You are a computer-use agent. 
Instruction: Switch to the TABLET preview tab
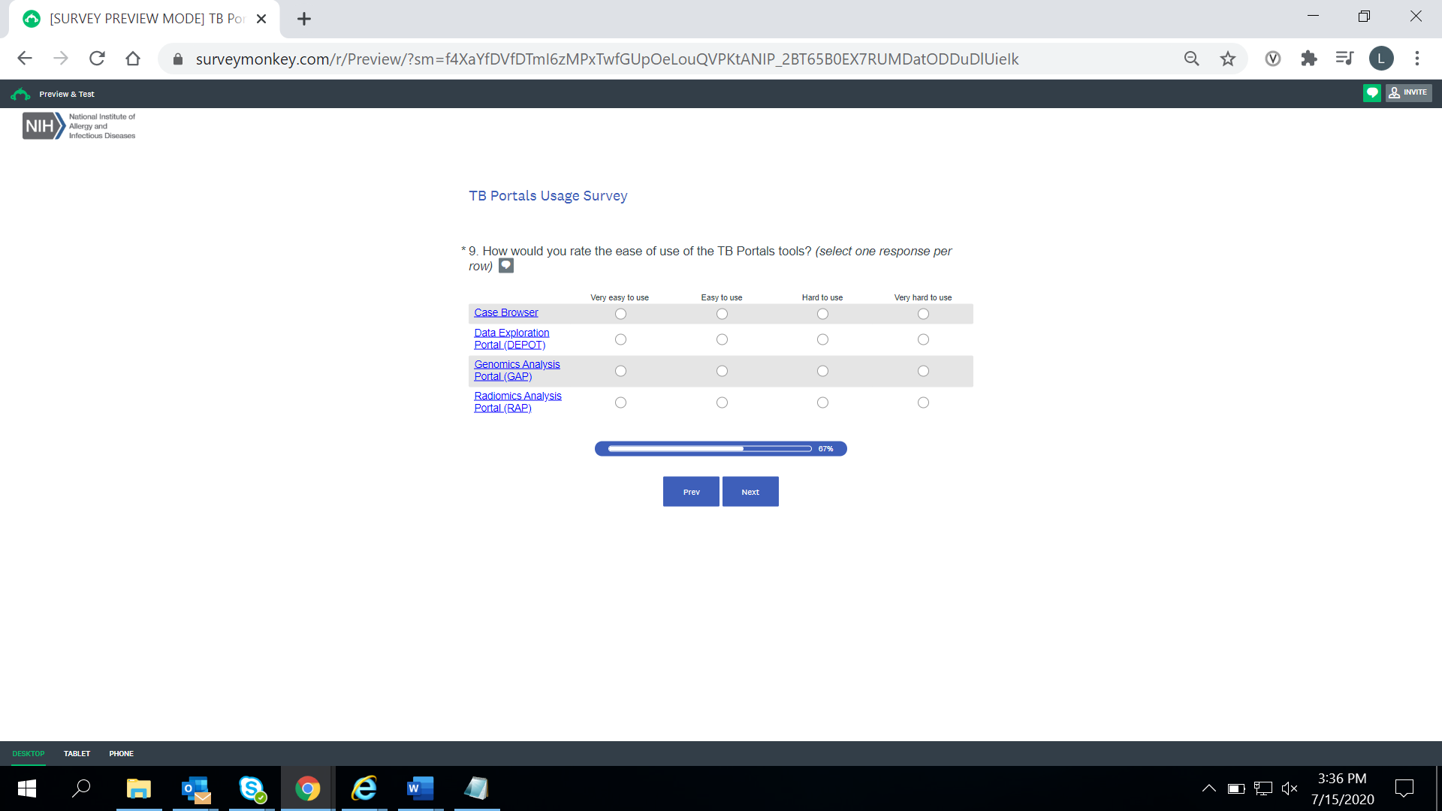click(x=77, y=753)
